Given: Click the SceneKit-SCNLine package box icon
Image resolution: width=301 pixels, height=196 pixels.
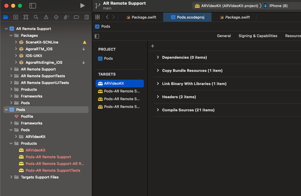Looking at the screenshot, I should (21, 42).
